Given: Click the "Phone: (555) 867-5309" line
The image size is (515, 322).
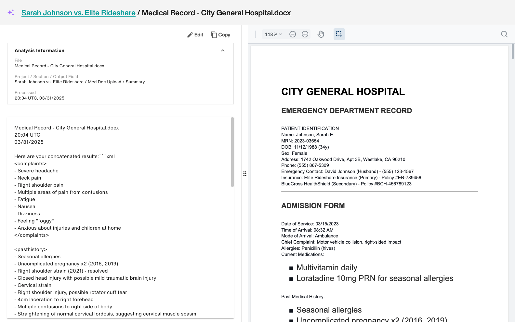Looking at the screenshot, I should 305,165.
